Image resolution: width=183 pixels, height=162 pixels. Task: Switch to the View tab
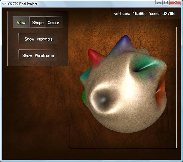click(21, 23)
